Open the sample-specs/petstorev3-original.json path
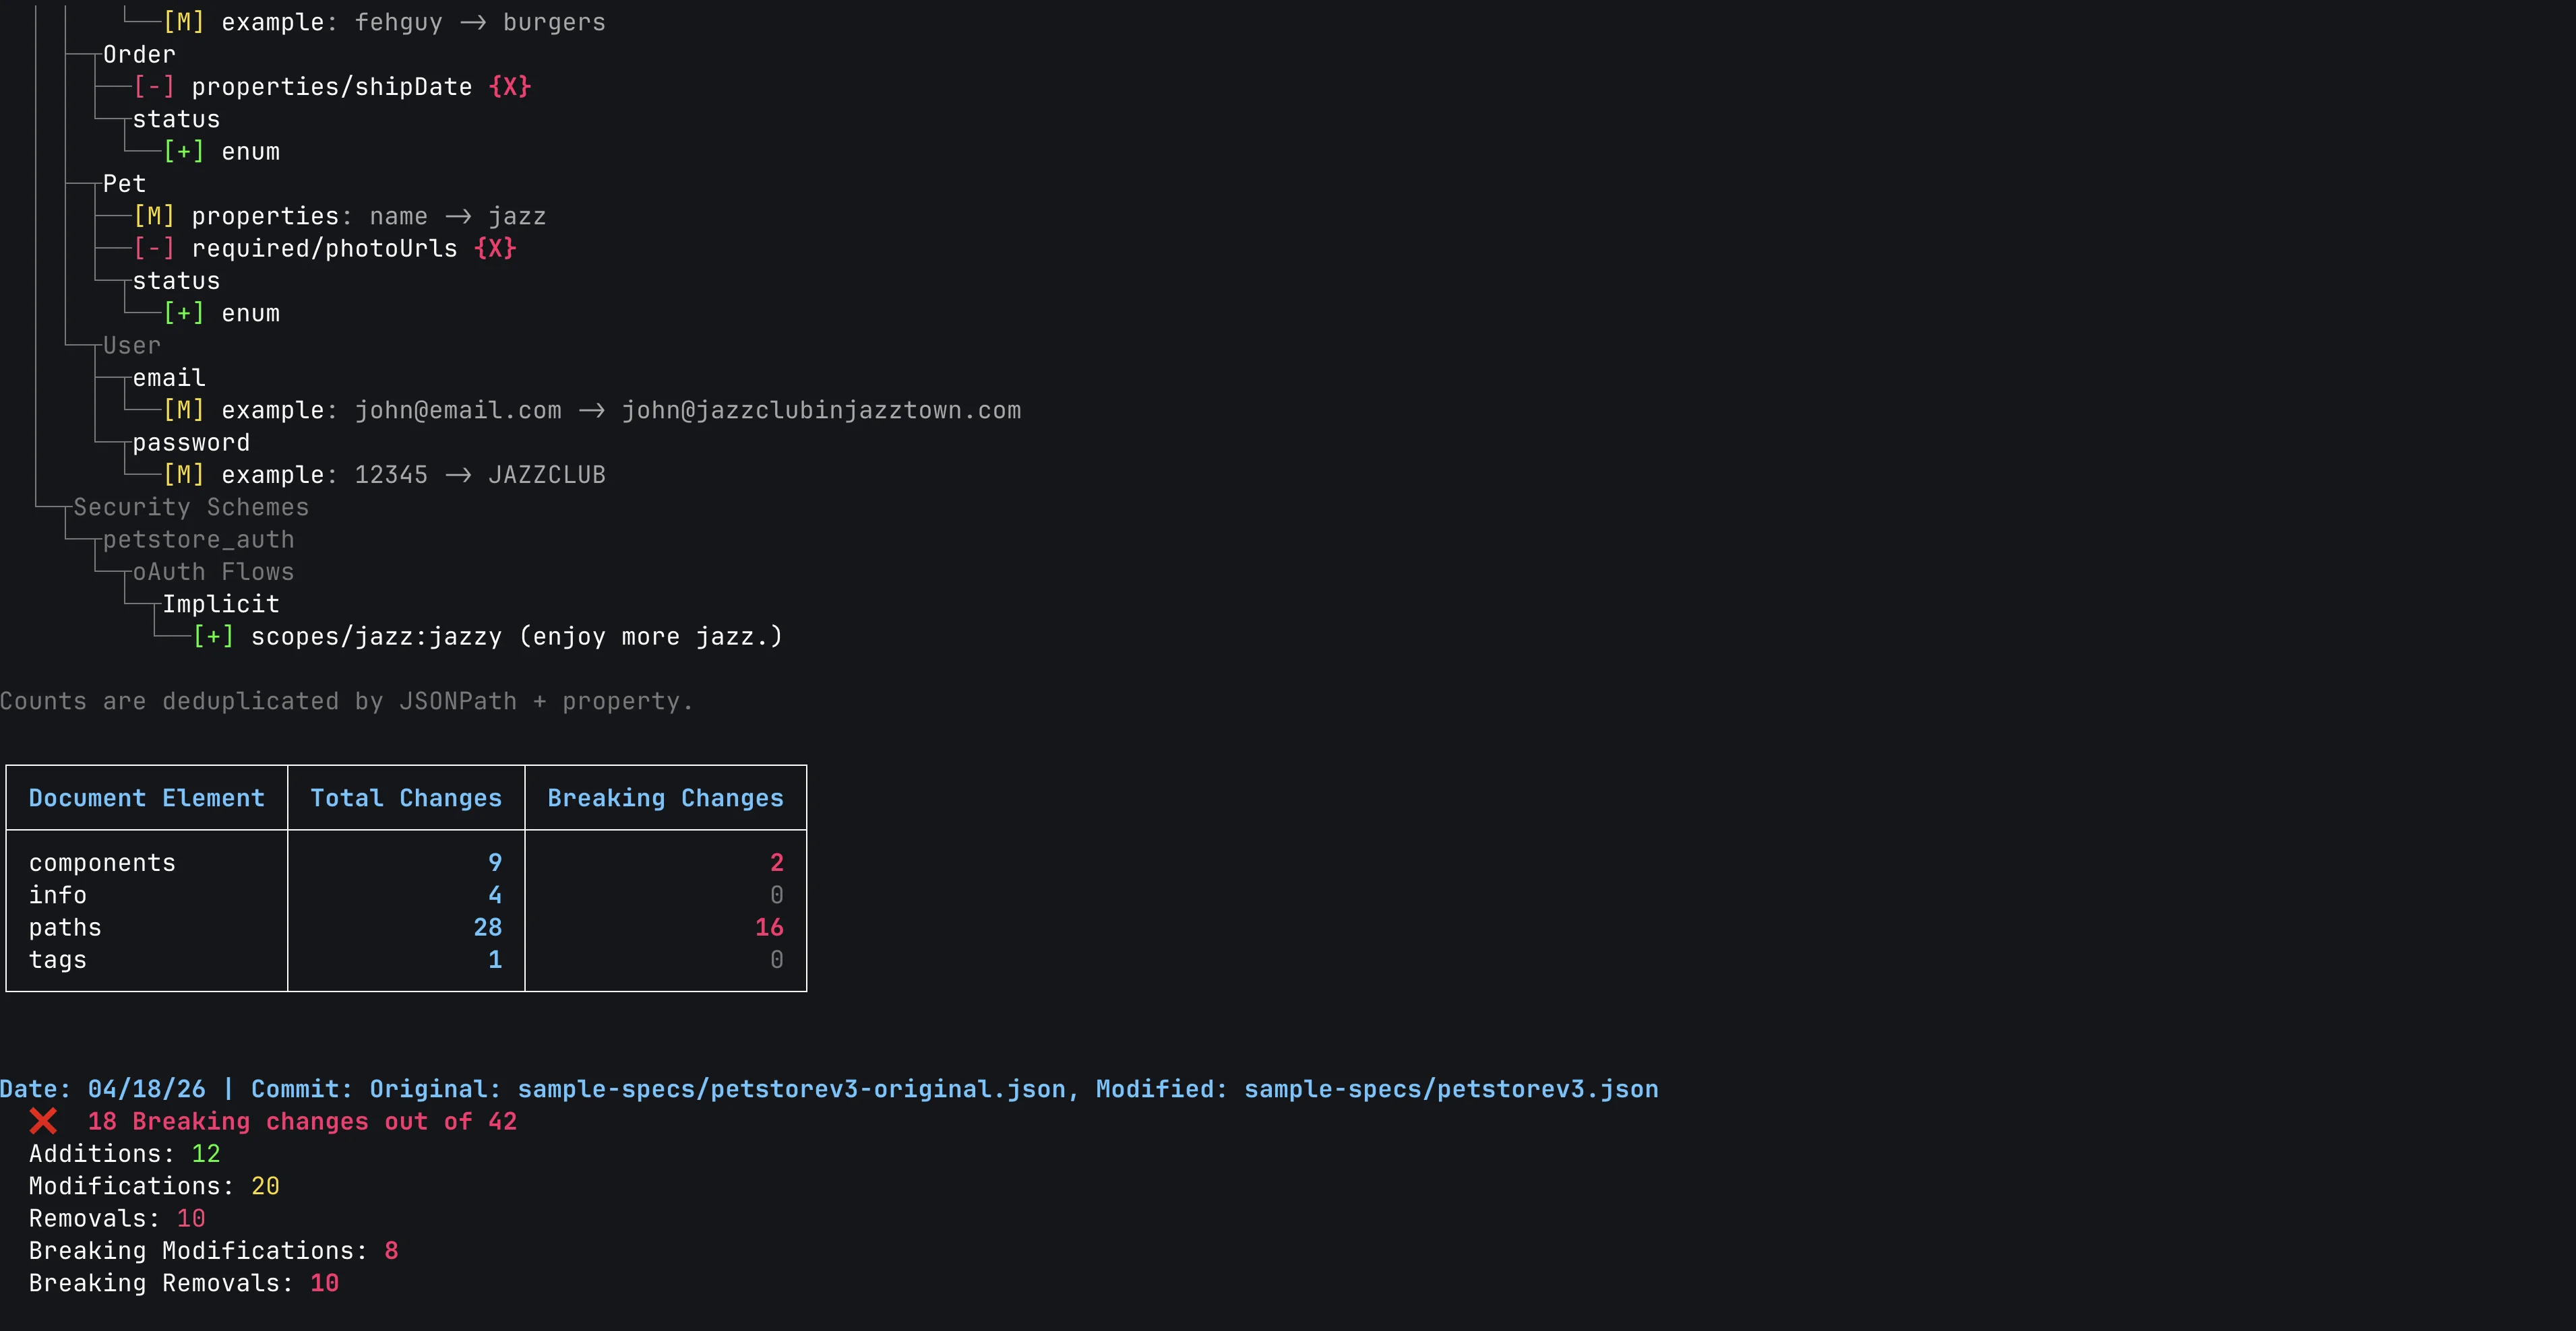 (791, 1089)
